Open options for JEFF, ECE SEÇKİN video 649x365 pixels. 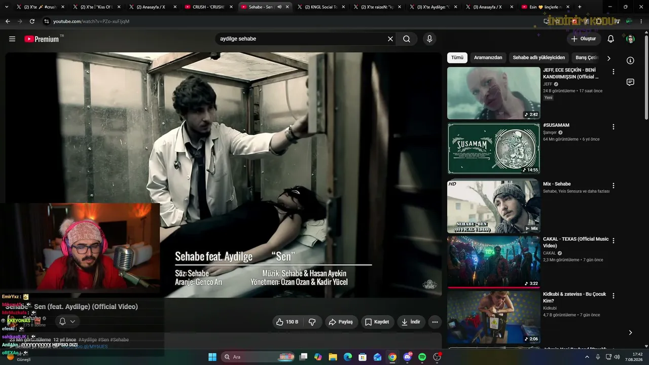click(x=614, y=71)
